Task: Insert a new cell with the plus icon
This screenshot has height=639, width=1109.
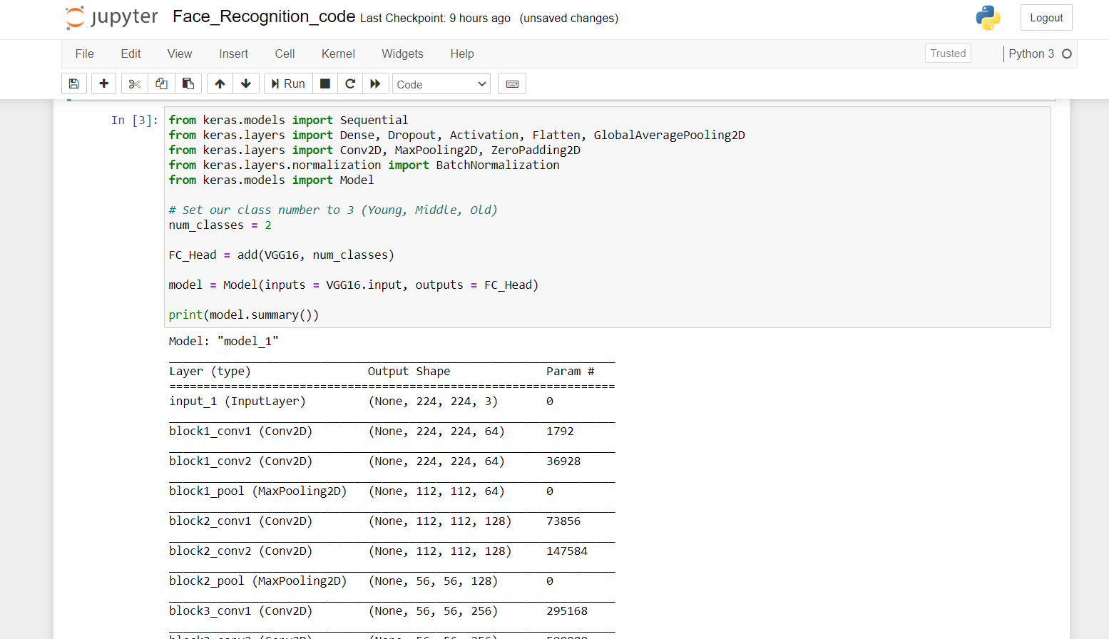Action: click(103, 83)
